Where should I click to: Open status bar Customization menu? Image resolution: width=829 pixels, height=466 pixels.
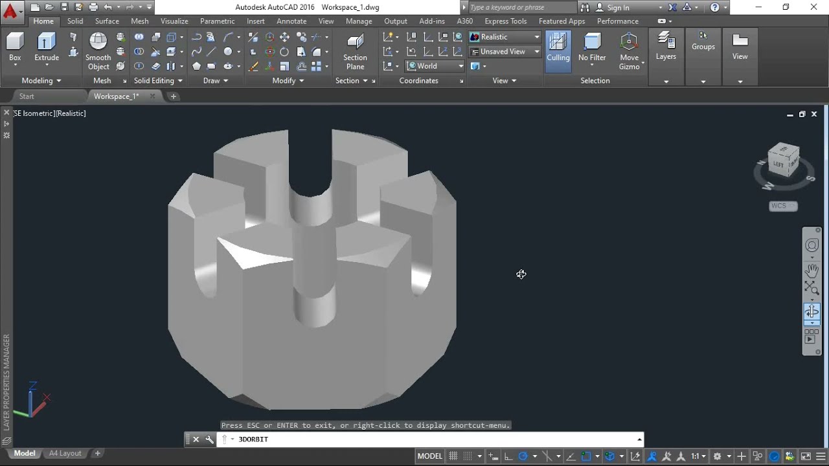tap(821, 456)
